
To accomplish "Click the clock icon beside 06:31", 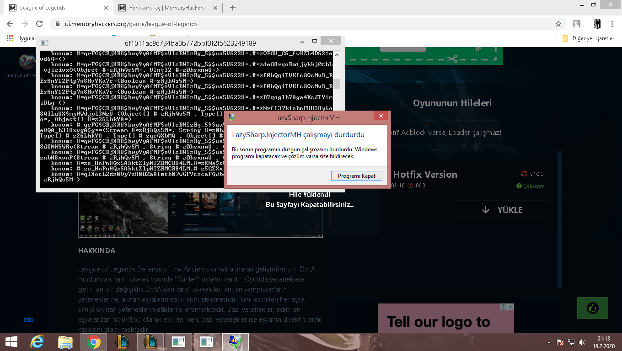I will [x=410, y=186].
